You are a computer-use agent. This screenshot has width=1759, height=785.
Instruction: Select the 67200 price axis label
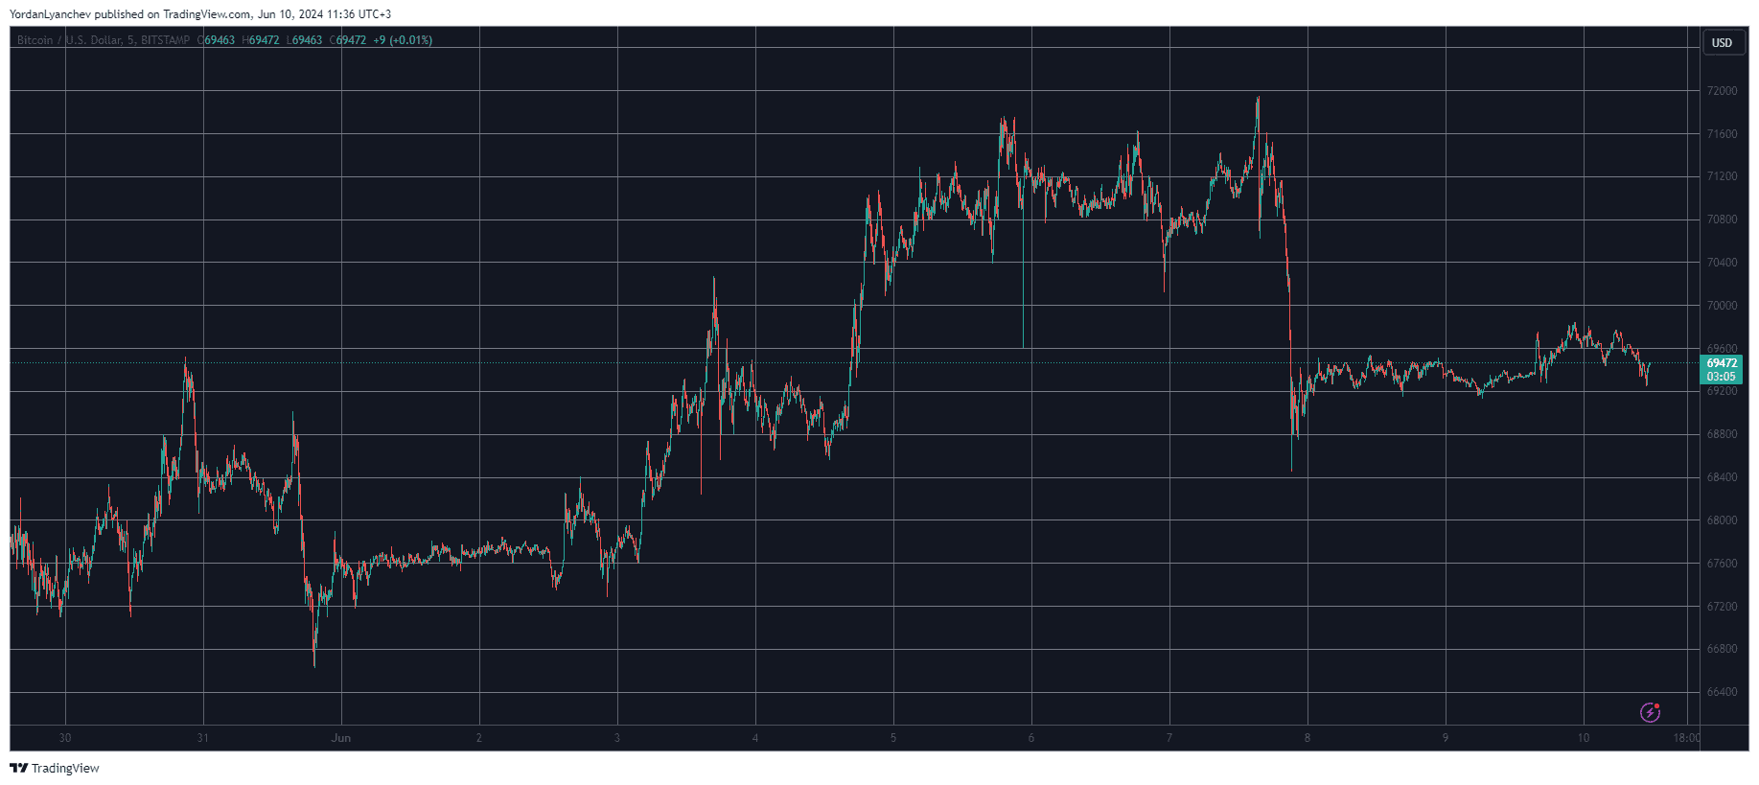click(1722, 607)
